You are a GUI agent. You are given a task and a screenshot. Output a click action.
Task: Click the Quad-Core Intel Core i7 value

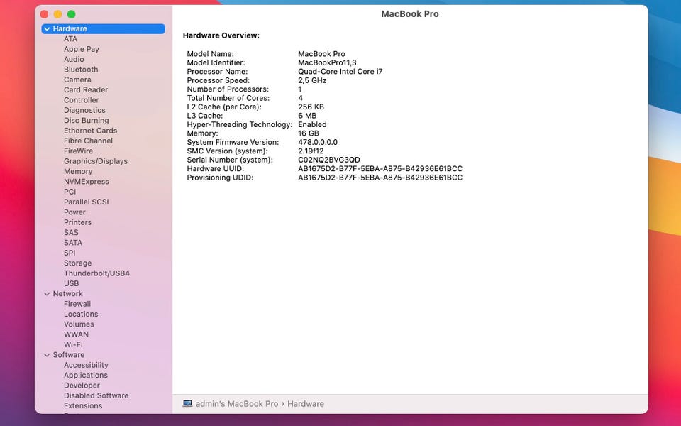tap(340, 72)
